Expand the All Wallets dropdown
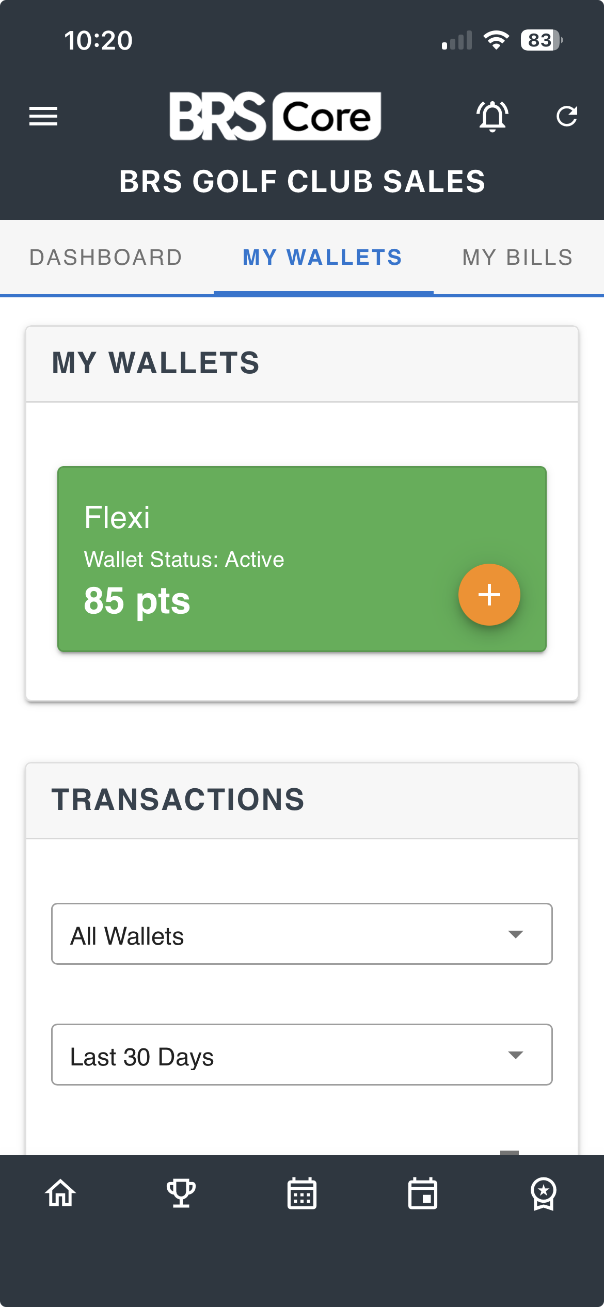The image size is (604, 1307). point(301,934)
